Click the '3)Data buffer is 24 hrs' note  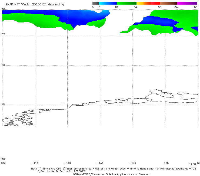point(62,171)
